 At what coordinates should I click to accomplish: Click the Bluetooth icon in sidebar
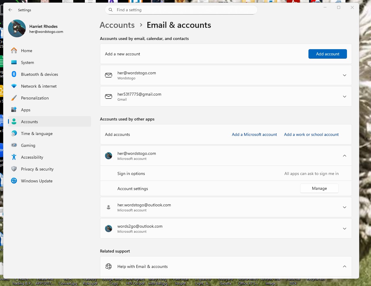[x=14, y=74]
